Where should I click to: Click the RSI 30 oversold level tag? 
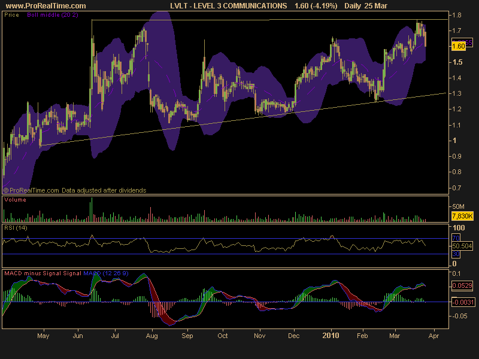point(456,254)
